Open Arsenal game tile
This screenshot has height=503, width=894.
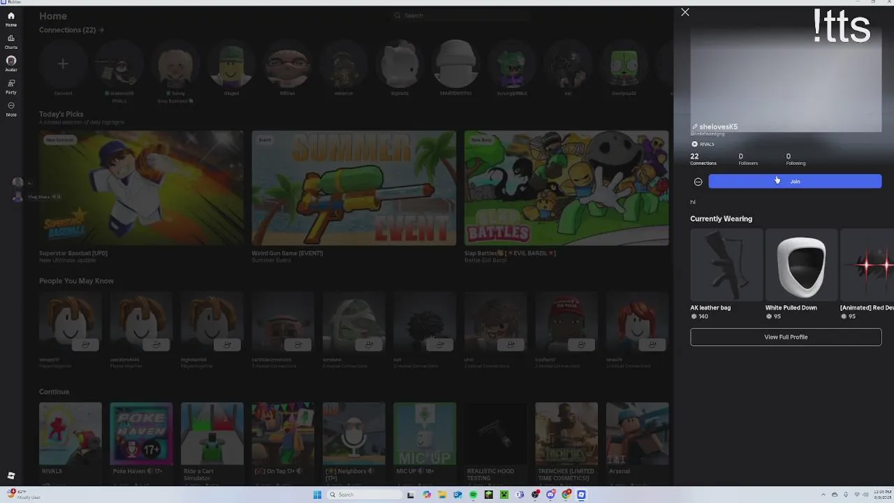(x=637, y=433)
